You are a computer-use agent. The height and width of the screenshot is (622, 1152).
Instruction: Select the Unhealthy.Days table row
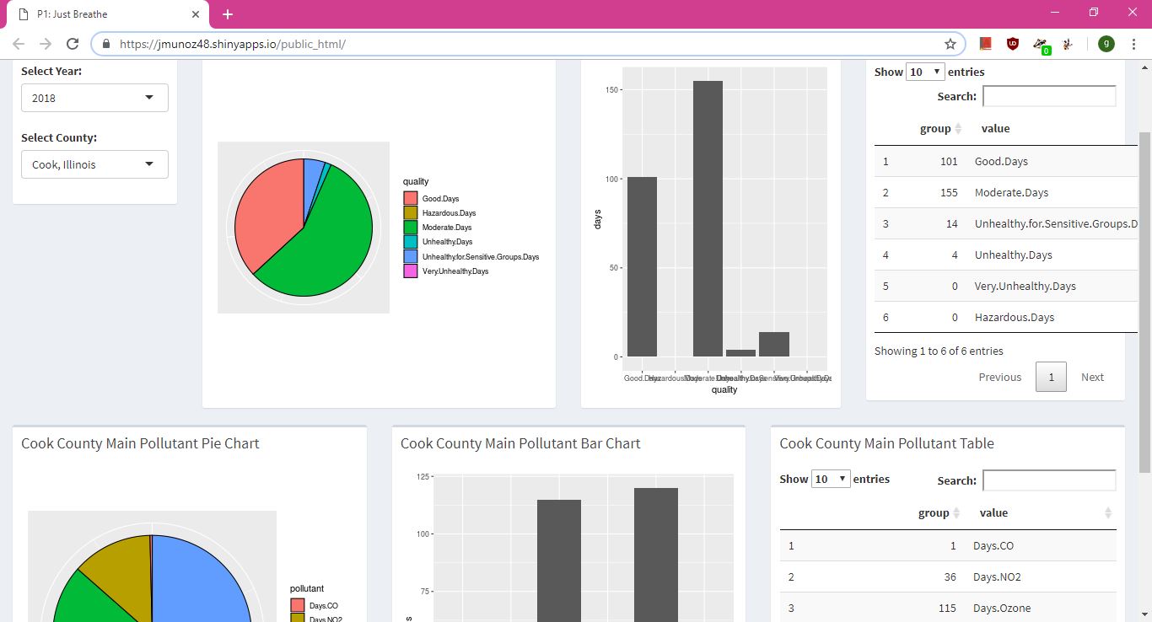point(1006,255)
